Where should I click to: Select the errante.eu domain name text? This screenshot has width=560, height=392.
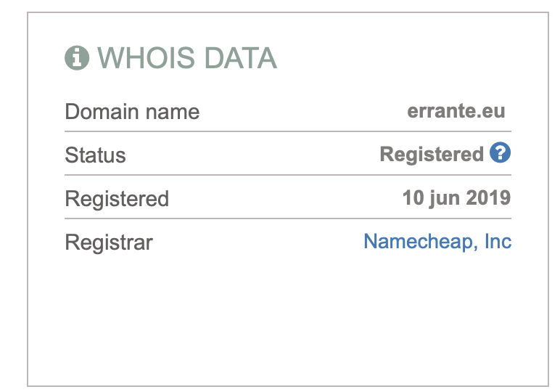tap(456, 111)
